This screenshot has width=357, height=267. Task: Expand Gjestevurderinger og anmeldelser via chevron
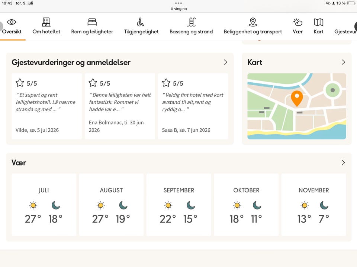tap(225, 62)
